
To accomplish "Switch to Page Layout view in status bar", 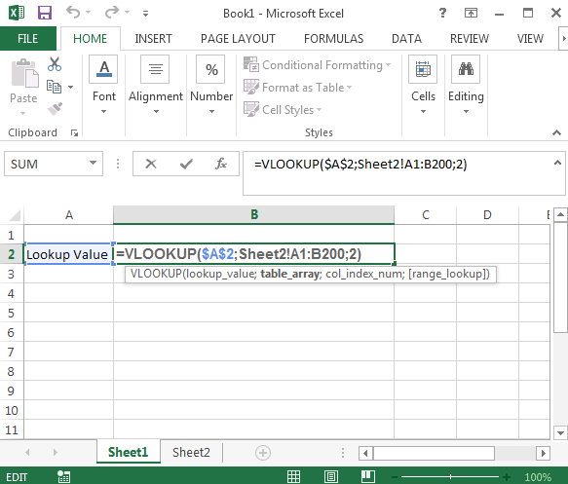I will click(x=331, y=476).
